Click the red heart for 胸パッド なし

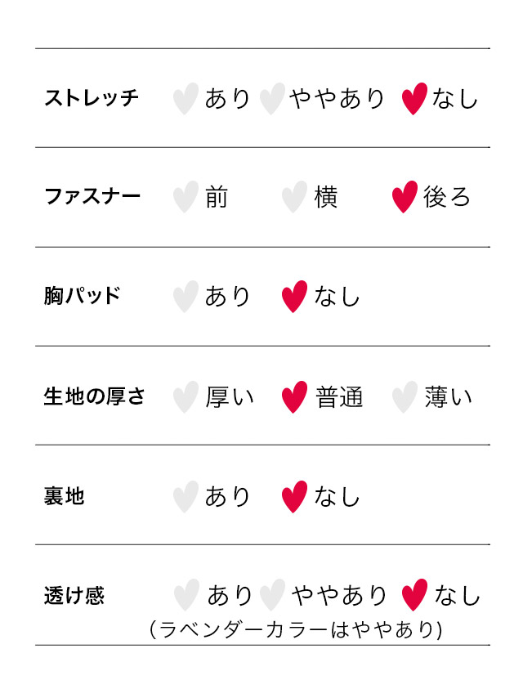(x=294, y=297)
